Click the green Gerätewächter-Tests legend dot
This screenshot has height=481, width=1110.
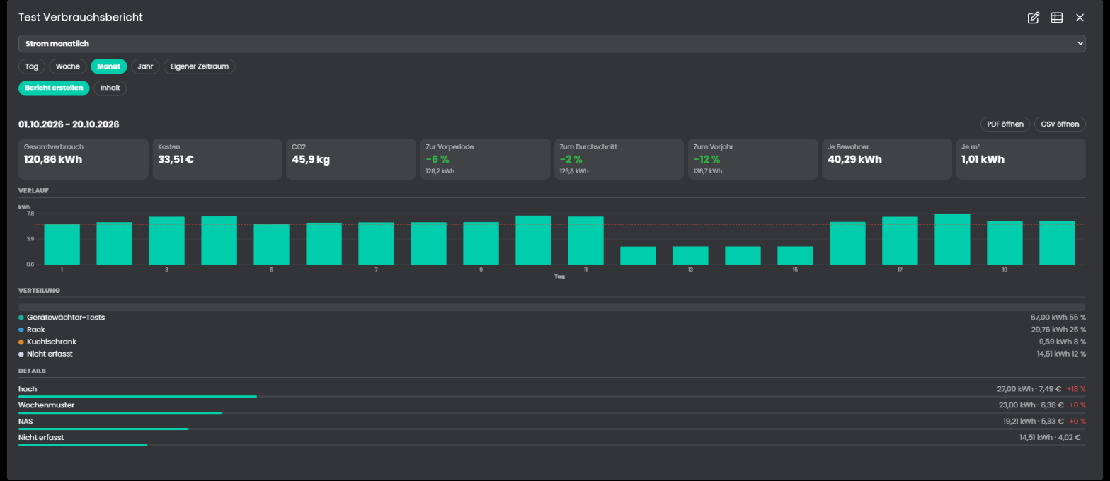21,318
